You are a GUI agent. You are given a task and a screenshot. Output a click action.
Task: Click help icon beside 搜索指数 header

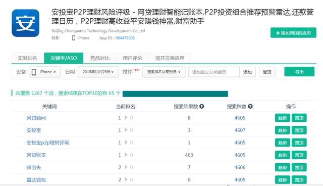250,107
